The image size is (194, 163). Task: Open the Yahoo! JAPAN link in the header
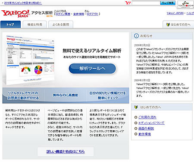pos(175,13)
